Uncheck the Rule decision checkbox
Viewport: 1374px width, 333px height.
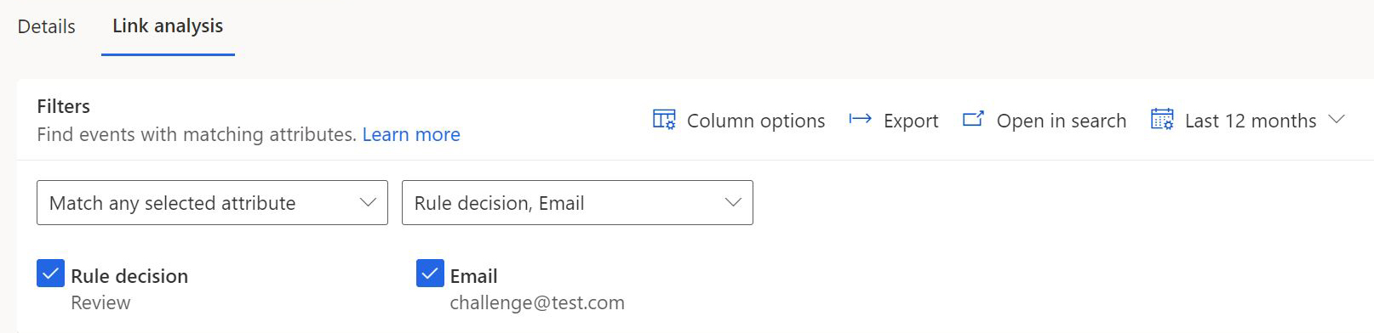click(x=51, y=274)
